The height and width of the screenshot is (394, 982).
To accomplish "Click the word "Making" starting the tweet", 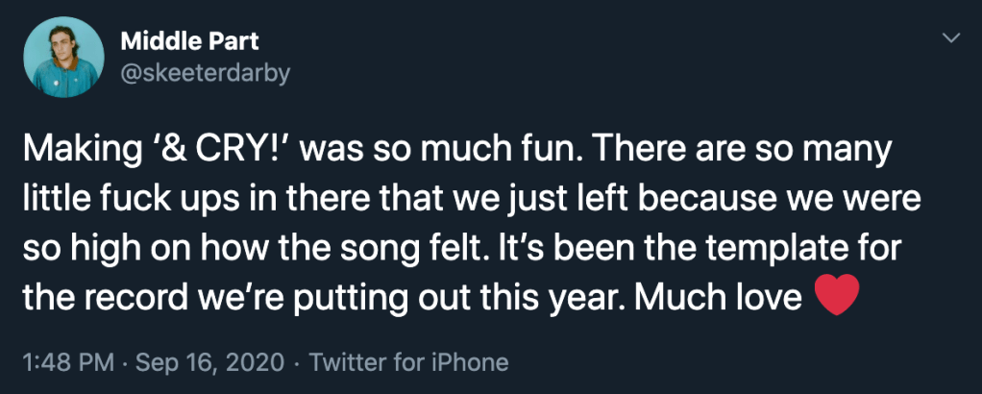I will click(74, 150).
